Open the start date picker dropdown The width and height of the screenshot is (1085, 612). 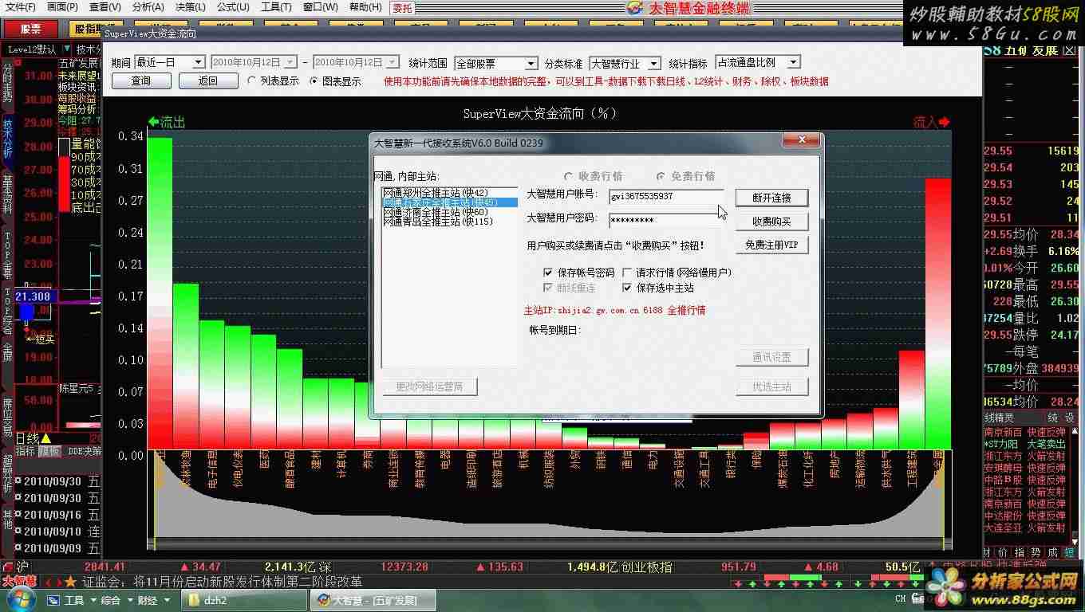coord(290,62)
